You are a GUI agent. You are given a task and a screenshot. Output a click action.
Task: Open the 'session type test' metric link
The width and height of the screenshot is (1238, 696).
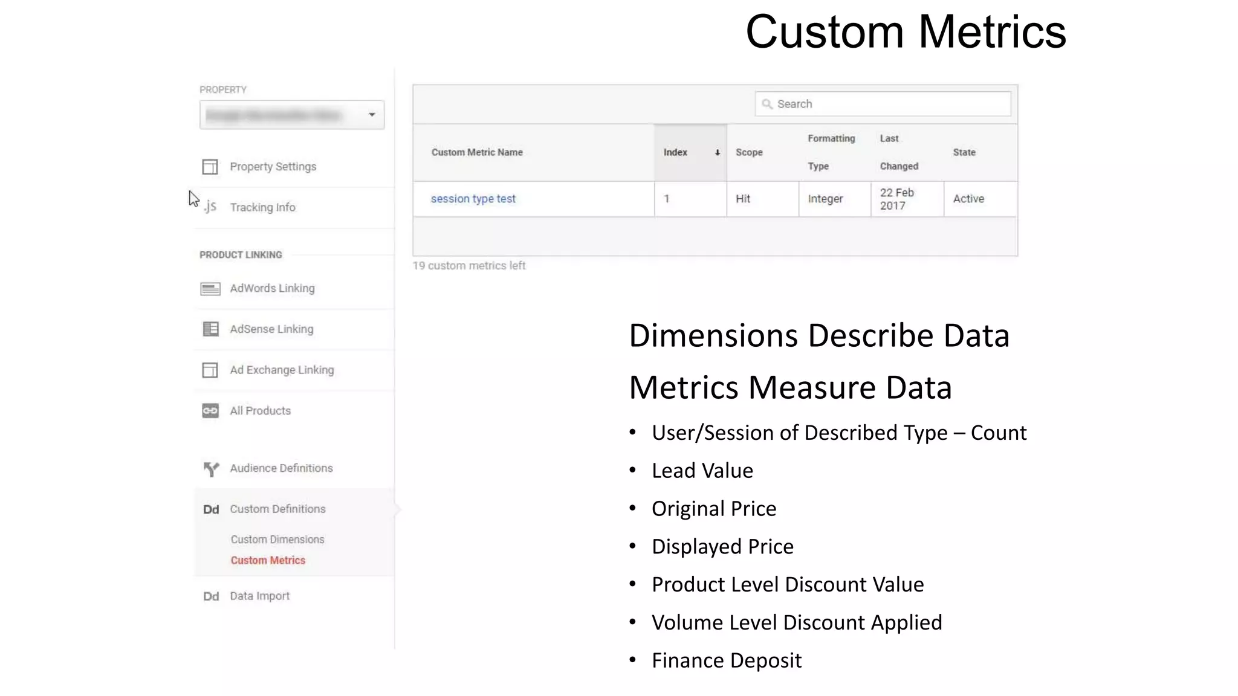click(473, 199)
